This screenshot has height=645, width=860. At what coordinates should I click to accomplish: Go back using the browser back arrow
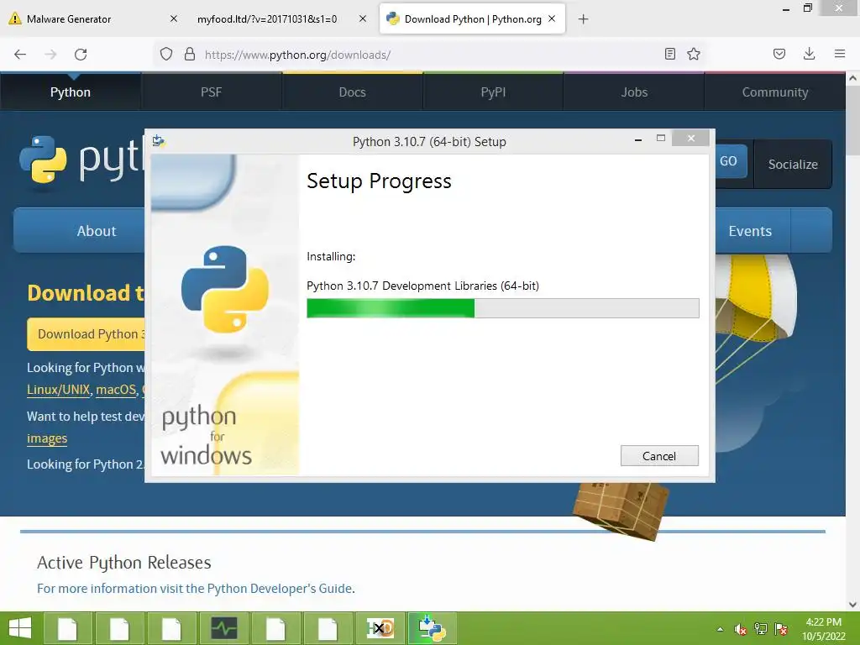[x=20, y=55]
